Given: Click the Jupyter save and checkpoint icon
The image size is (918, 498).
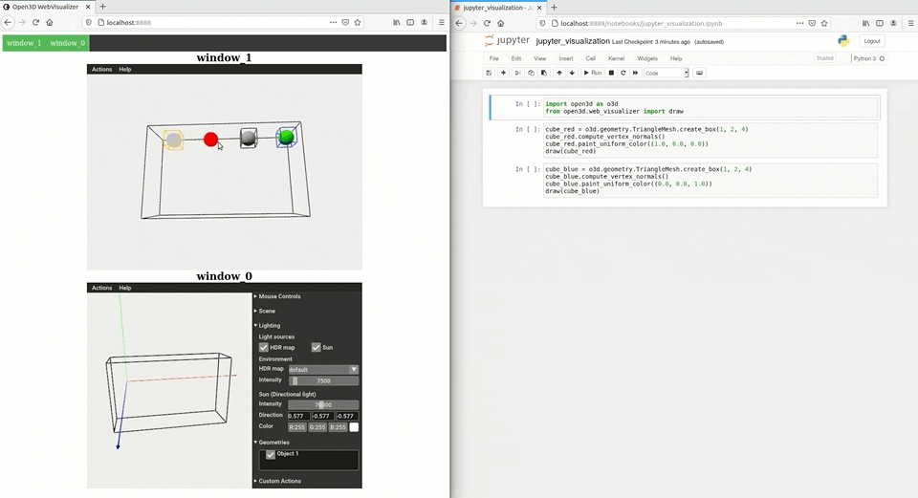Looking at the screenshot, I should point(490,73).
